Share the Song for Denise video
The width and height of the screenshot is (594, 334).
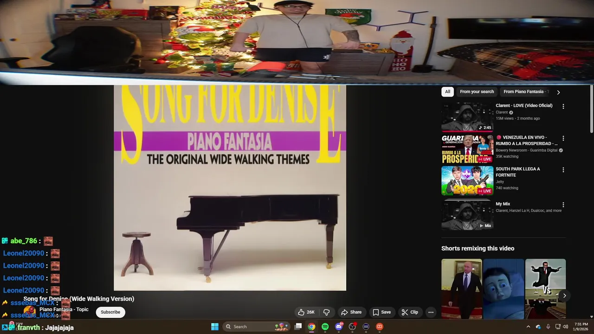coord(351,312)
